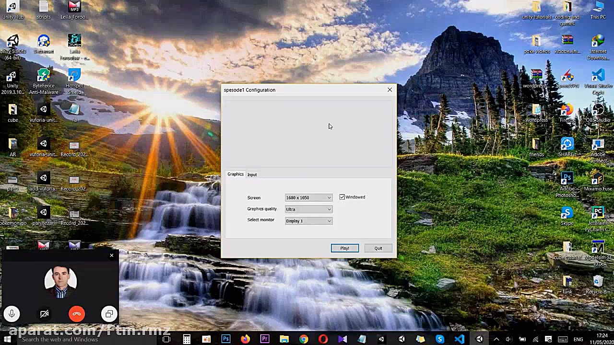Click the Play! button
The image size is (614, 345).
tap(345, 248)
